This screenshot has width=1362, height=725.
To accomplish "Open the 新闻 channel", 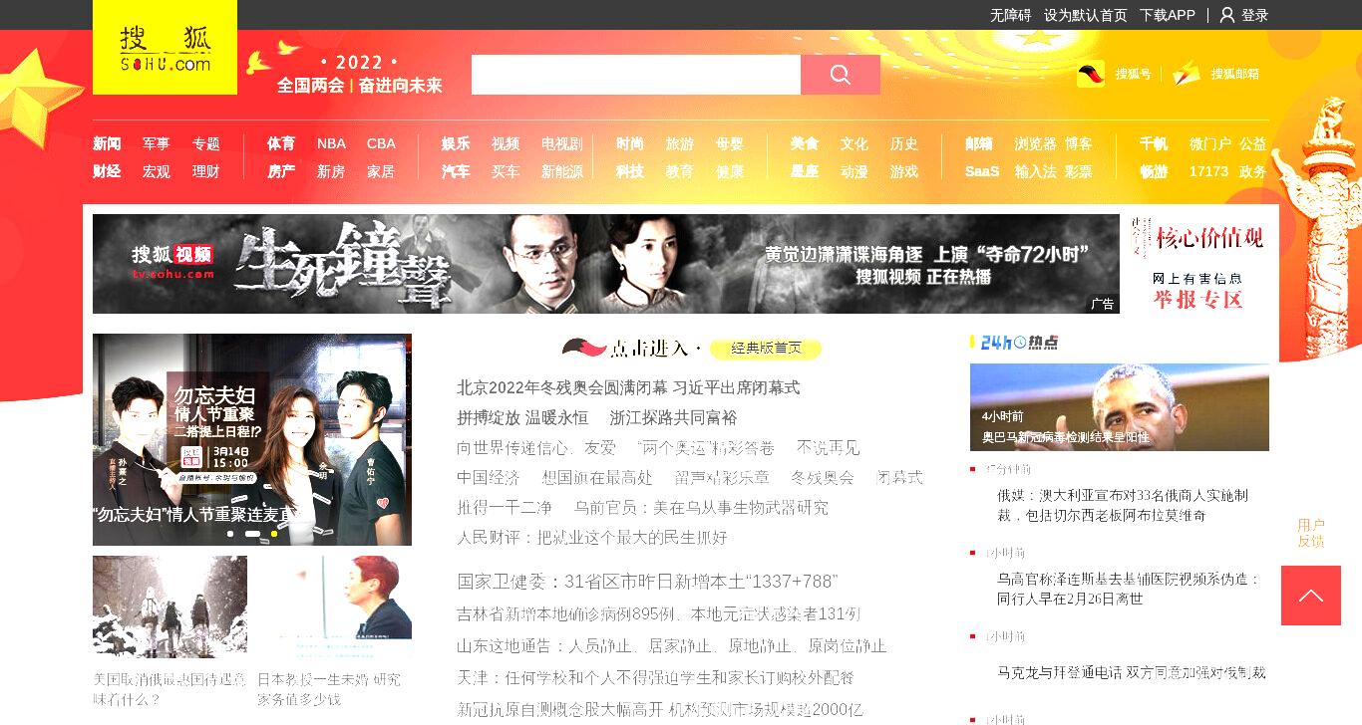I will pyautogui.click(x=107, y=143).
